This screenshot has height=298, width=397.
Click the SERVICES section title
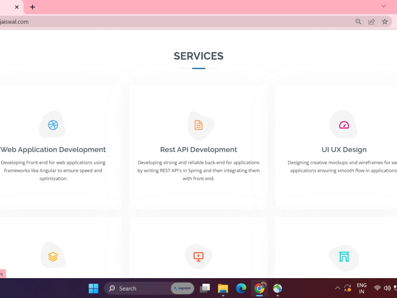click(x=198, y=56)
